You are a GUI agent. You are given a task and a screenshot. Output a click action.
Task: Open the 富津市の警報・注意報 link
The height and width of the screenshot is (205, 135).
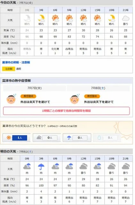coord(16,62)
